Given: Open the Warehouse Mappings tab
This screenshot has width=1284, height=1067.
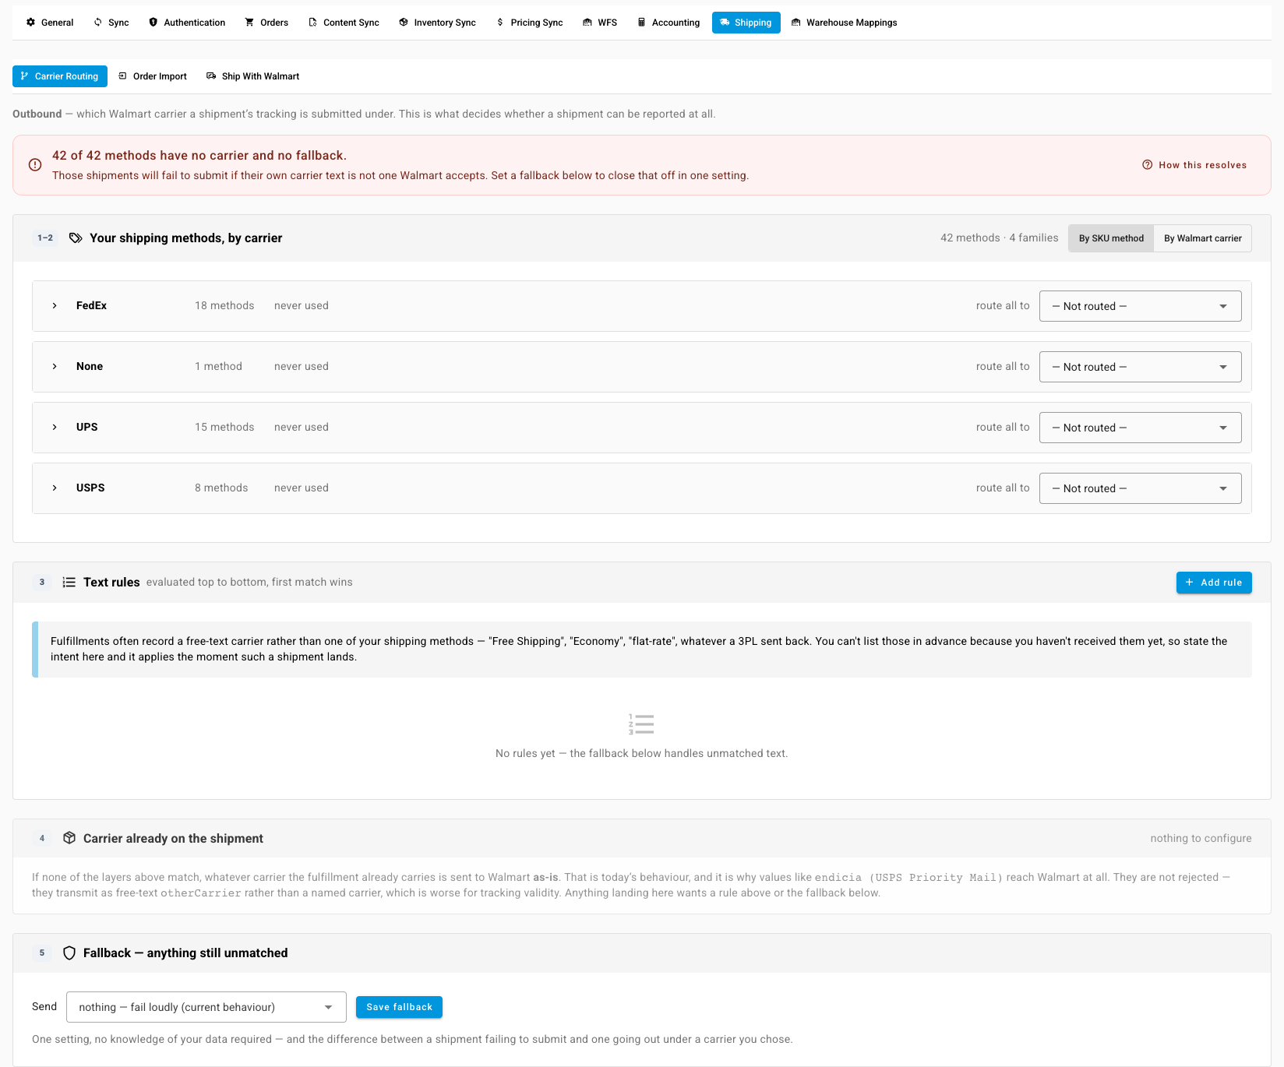Looking at the screenshot, I should [x=845, y=23].
